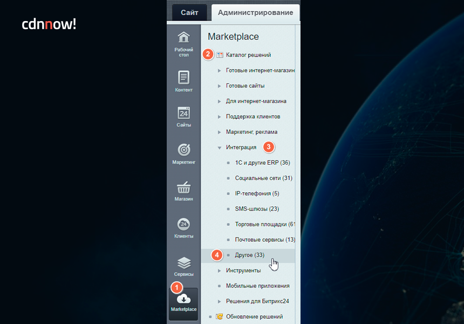Click the Обновление решений refresh icon
This screenshot has height=324, width=464.
tap(219, 316)
